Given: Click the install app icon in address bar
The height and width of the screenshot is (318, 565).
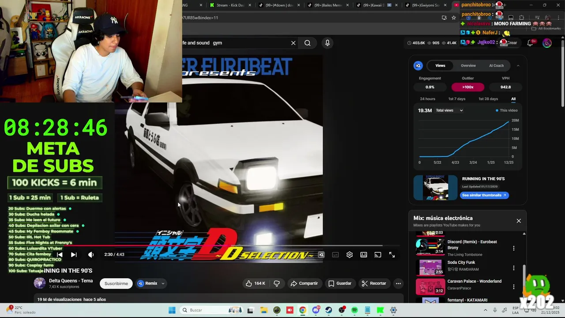Looking at the screenshot, I should point(444,18).
